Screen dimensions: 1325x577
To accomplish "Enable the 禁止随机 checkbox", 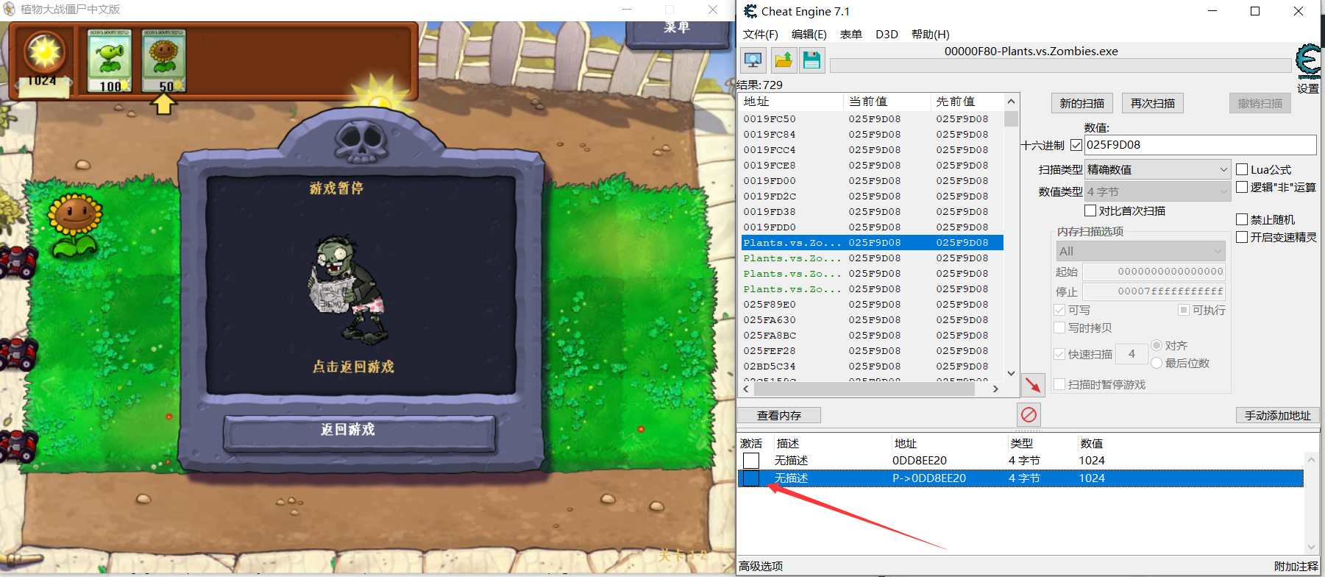I will pyautogui.click(x=1242, y=219).
